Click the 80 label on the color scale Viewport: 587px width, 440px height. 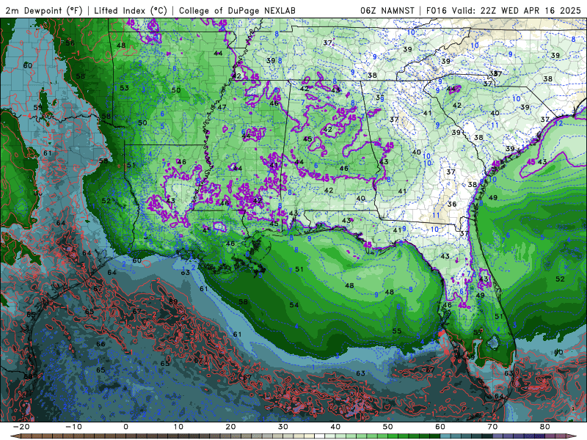[x=545, y=427]
